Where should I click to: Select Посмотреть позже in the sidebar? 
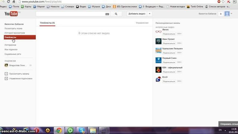tap(13, 29)
